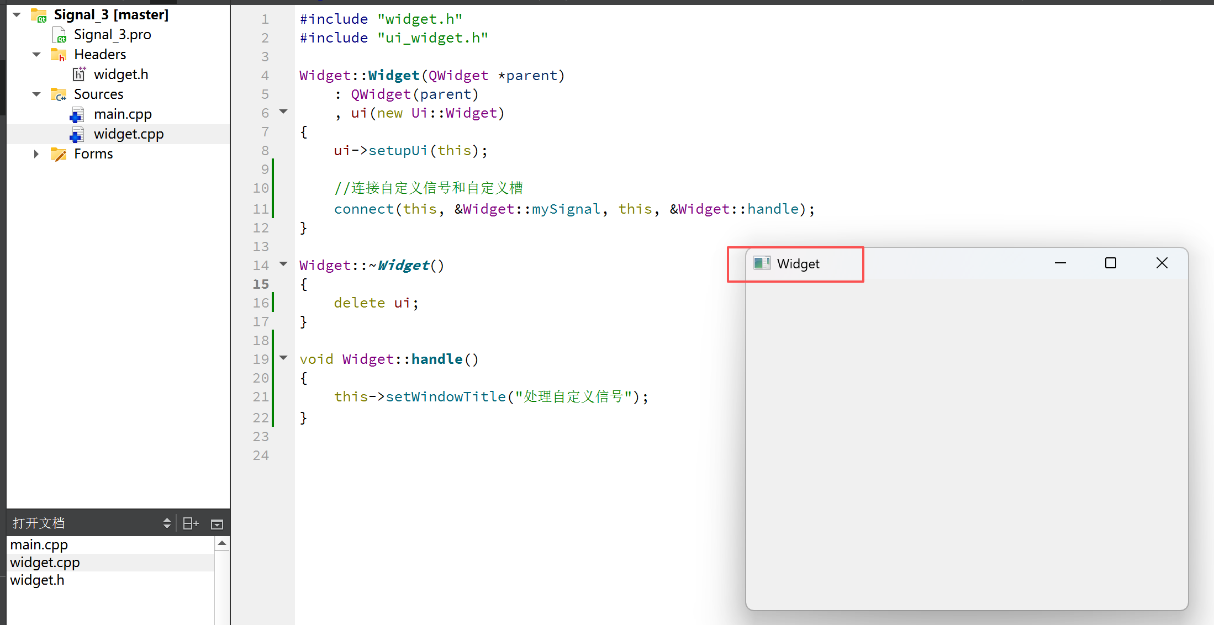This screenshot has width=1214, height=625.
Task: Select widget.cpp in the project tree
Action: (128, 134)
